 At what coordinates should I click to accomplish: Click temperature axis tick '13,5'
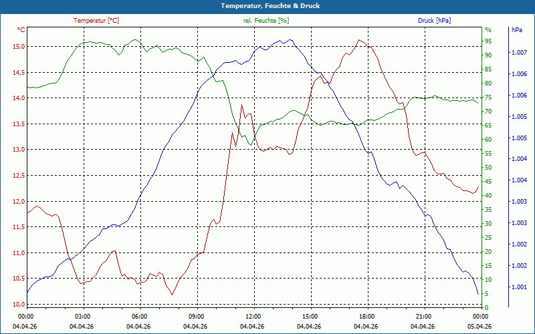tap(19, 124)
